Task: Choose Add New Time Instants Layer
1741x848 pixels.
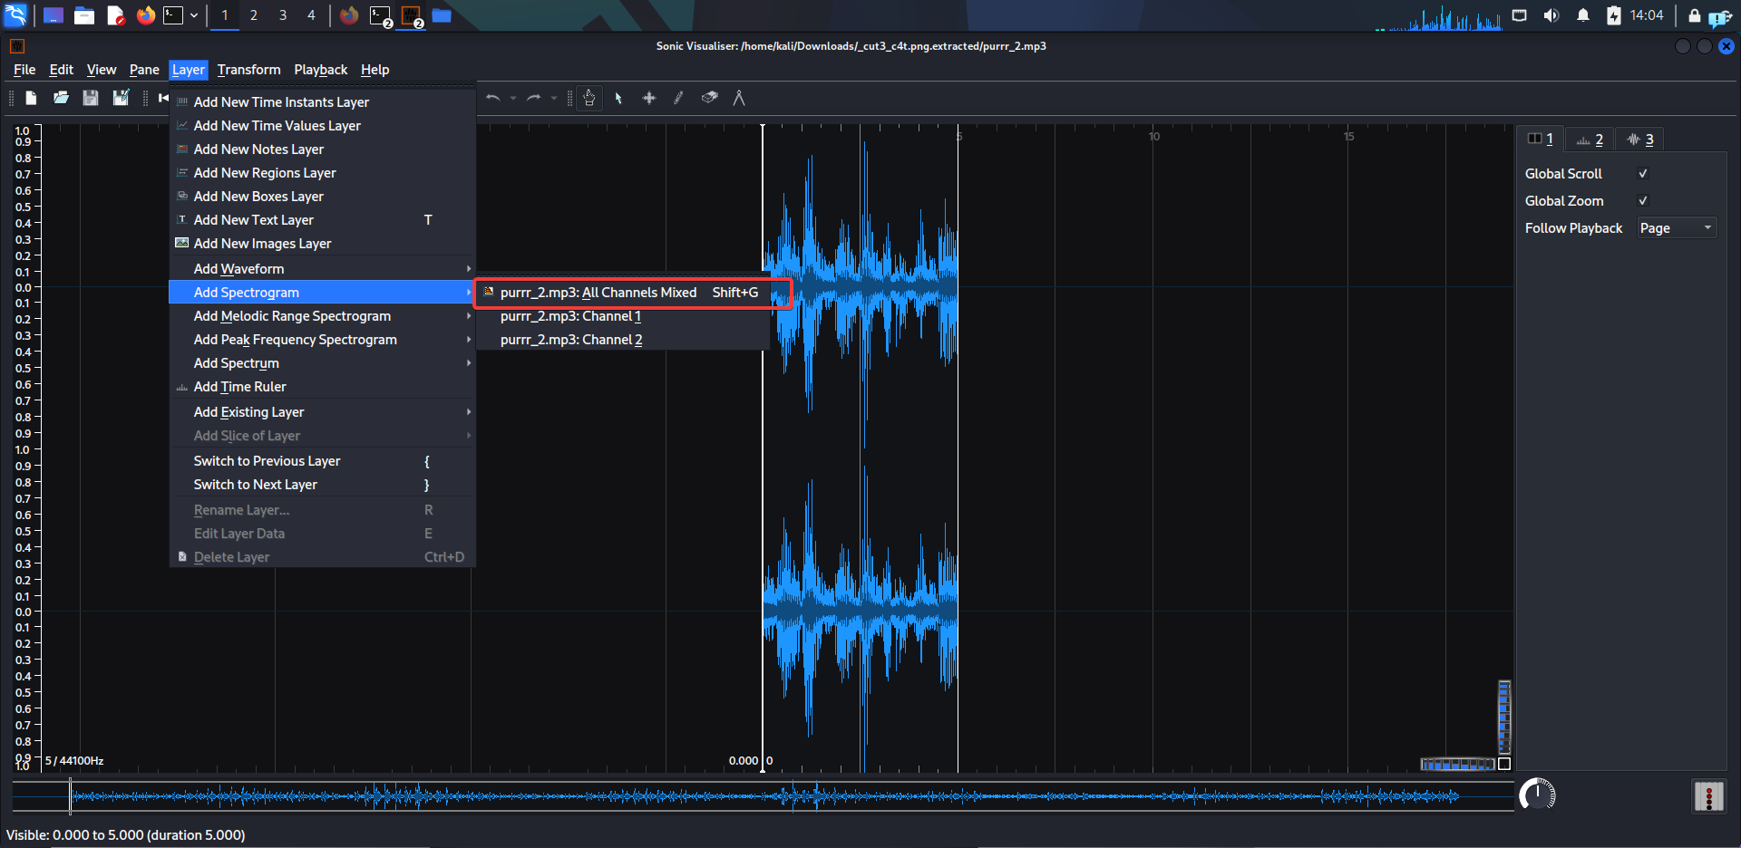Action: pos(323,102)
